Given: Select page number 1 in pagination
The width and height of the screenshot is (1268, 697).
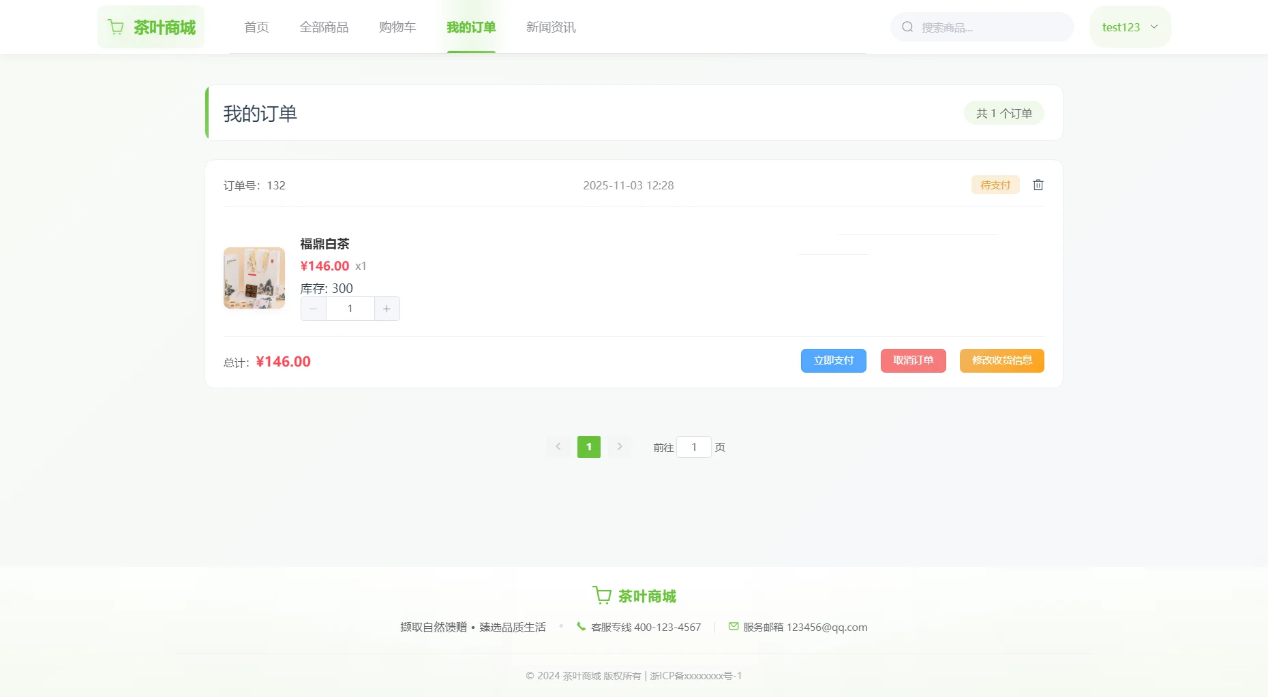Looking at the screenshot, I should [x=588, y=447].
